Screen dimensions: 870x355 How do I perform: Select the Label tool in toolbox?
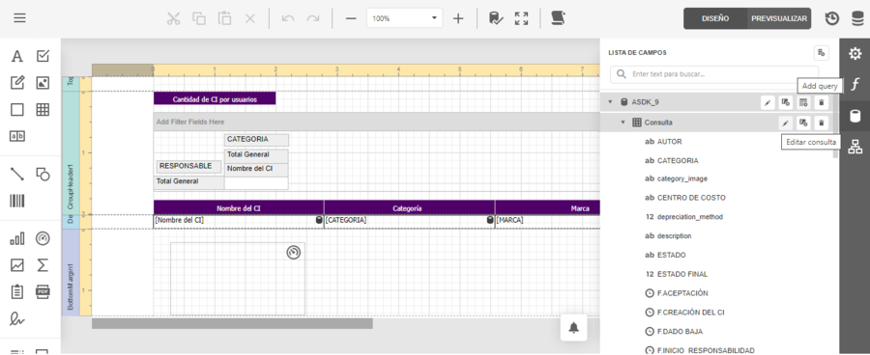click(x=17, y=57)
